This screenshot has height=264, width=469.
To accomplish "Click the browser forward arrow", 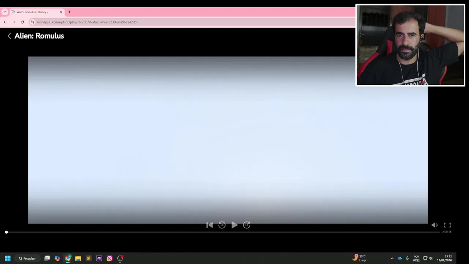I will pyautogui.click(x=14, y=22).
